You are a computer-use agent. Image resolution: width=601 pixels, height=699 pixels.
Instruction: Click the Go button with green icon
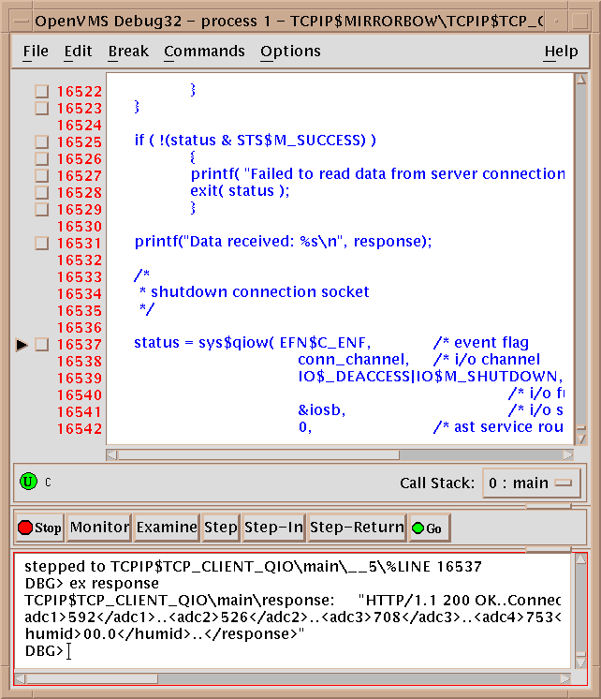(x=430, y=528)
